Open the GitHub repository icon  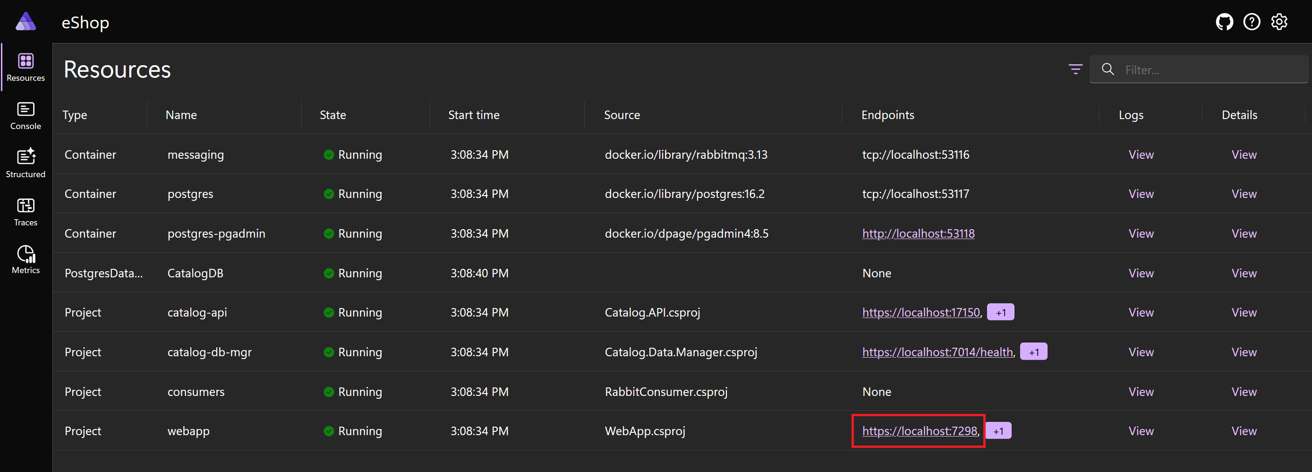click(1225, 21)
